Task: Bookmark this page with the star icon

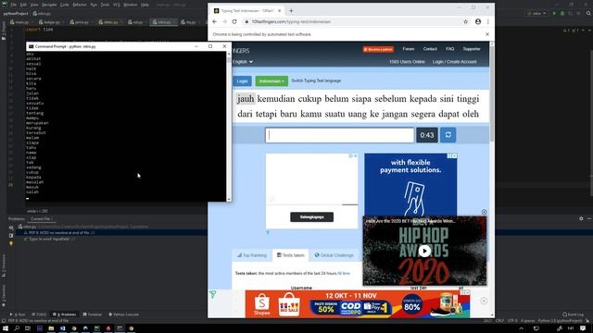Action: pos(465,22)
